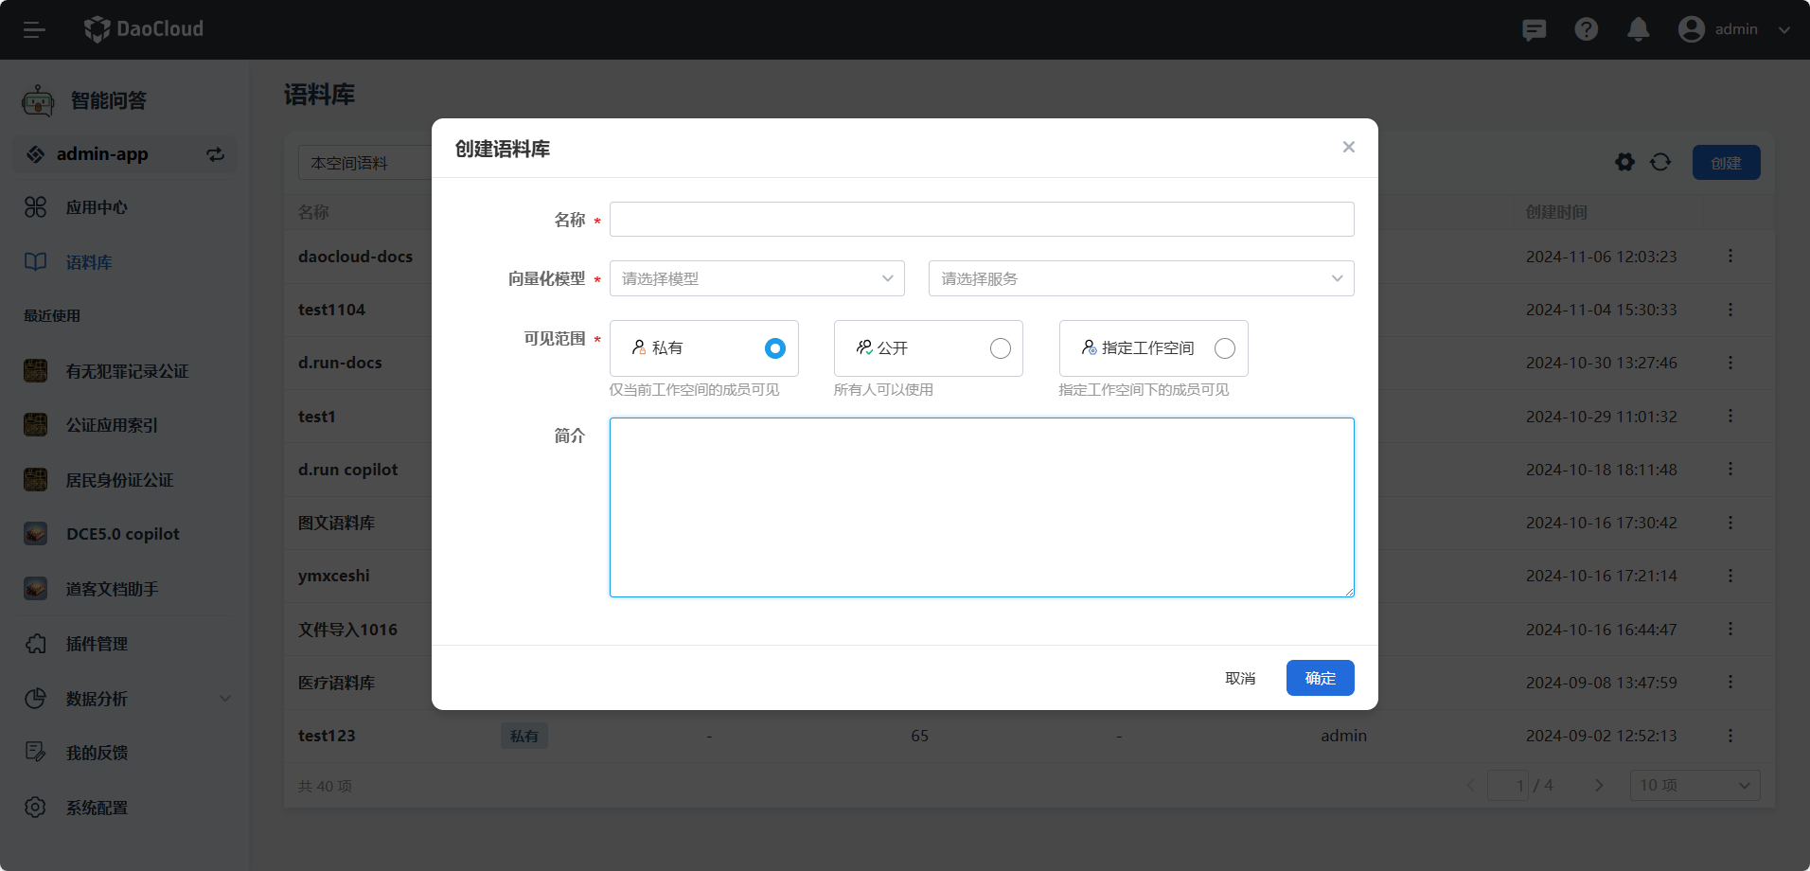The width and height of the screenshot is (1810, 871).
Task: Click the workspace switch icon beside admin-app
Action: (216, 154)
